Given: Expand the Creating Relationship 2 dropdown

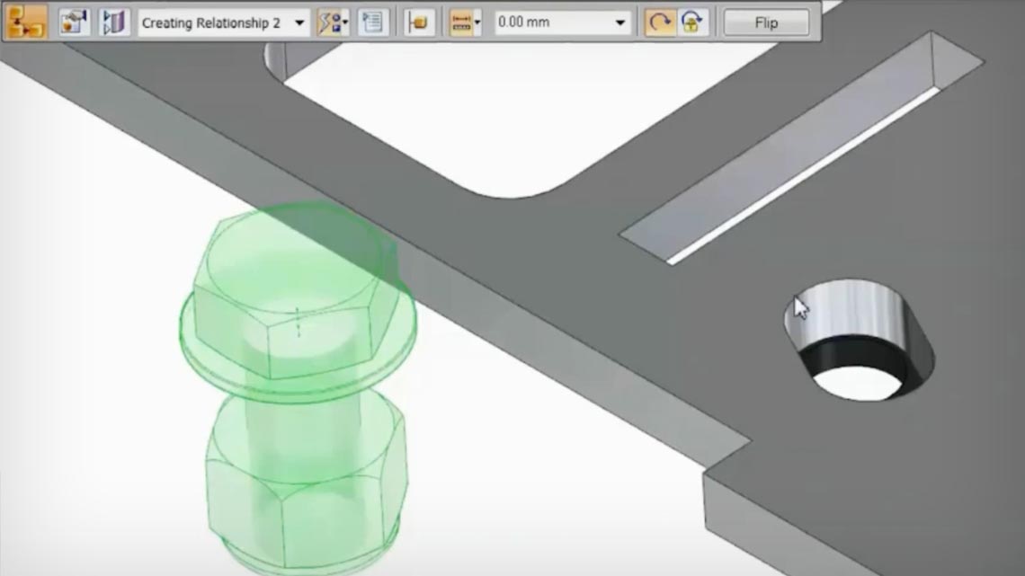Looking at the screenshot, I should [x=299, y=21].
